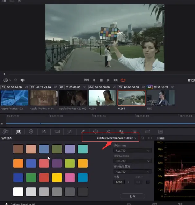Select clip 06 RED thumbnail
The image size is (195, 205).
pos(161,98)
